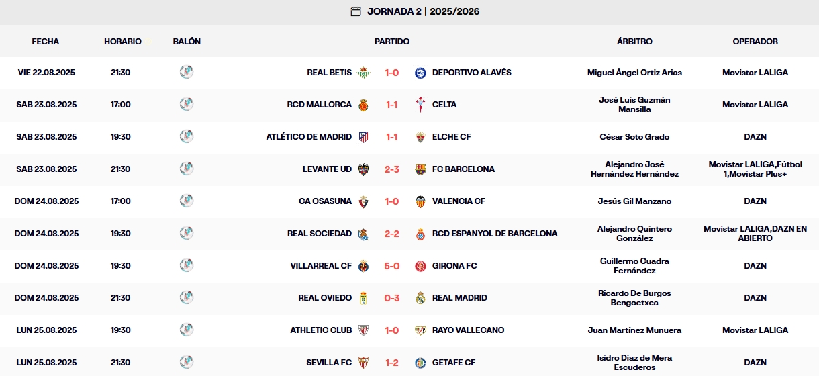Viewport: 819px width, 376px height.
Task: Click the Villarreal CF club crest
Action: pyautogui.click(x=363, y=266)
